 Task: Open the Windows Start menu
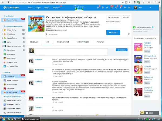point(3,118)
